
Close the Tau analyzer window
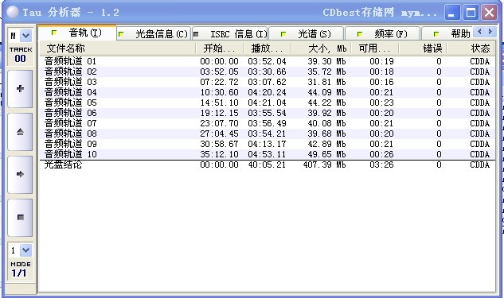tap(490, 13)
